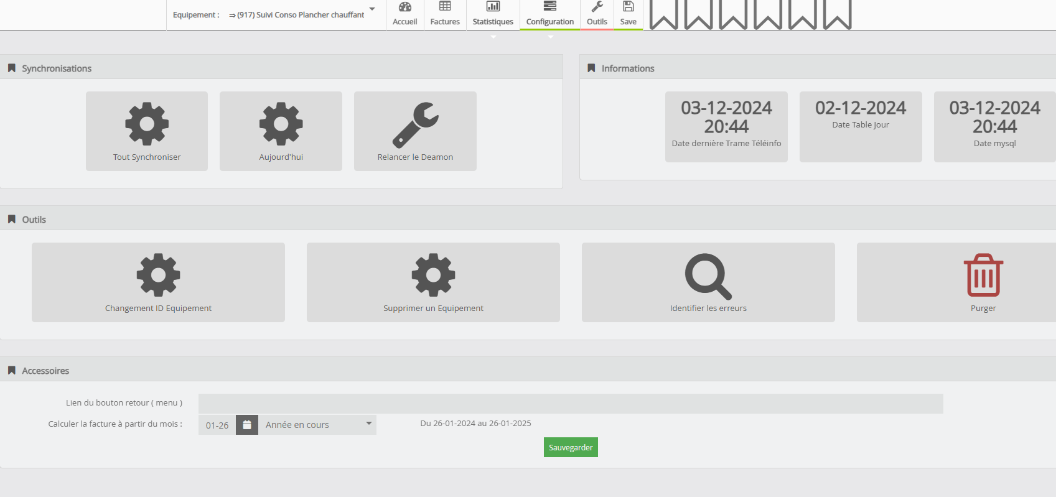Screen dimensions: 1056x497
Task: Click the 01-26 month input field
Action: point(217,425)
